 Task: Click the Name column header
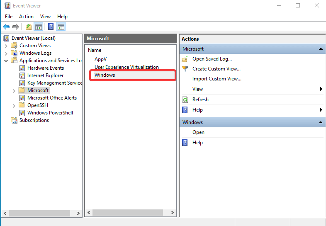95,50
